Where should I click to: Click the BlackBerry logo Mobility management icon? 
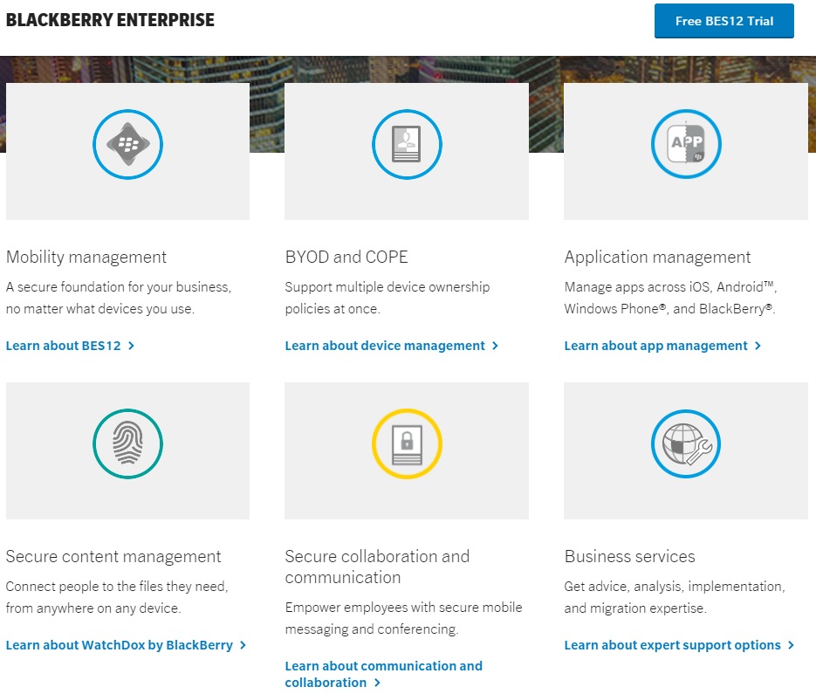coord(128,144)
